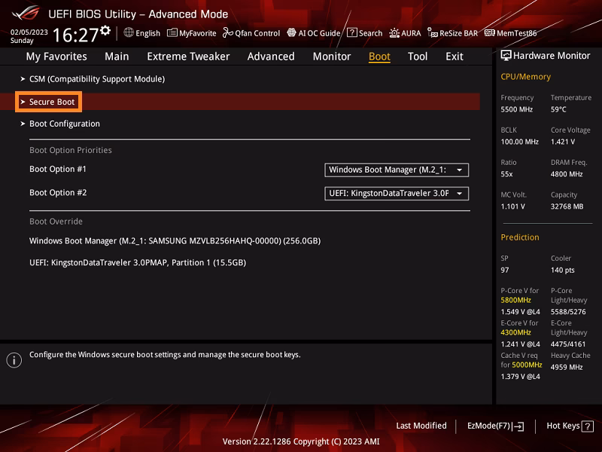Click the 4959 MHz Heavy Cache value
Screen dimensions: 602x452
[567, 368]
